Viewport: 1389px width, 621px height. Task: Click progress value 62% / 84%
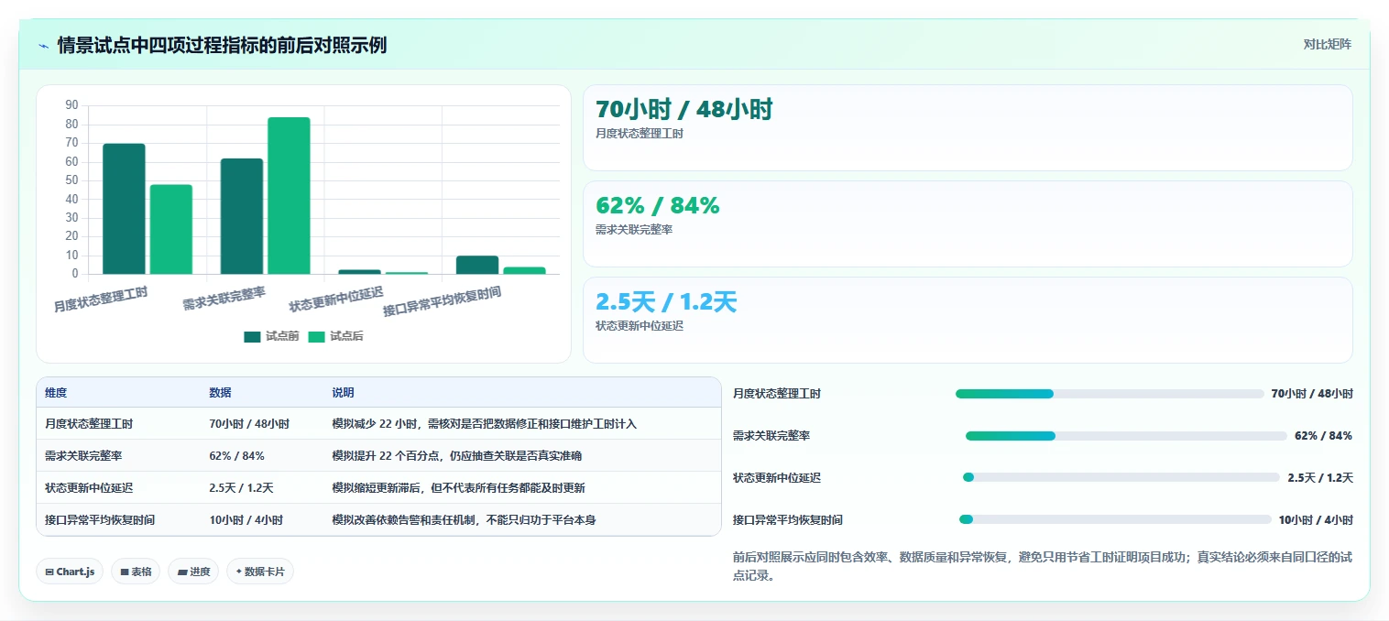coord(1323,436)
